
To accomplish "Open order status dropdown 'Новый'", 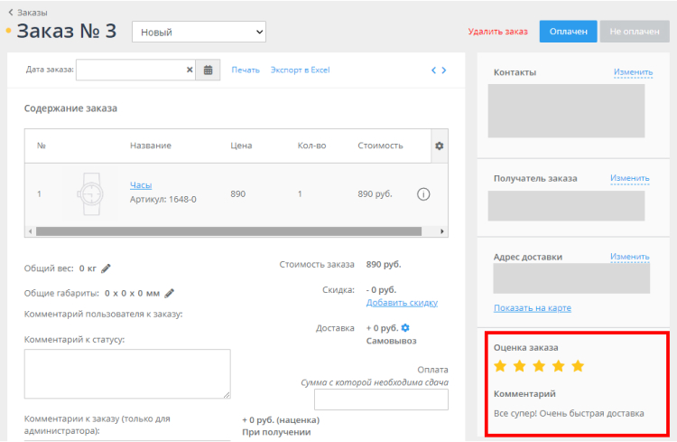I will click(x=199, y=33).
